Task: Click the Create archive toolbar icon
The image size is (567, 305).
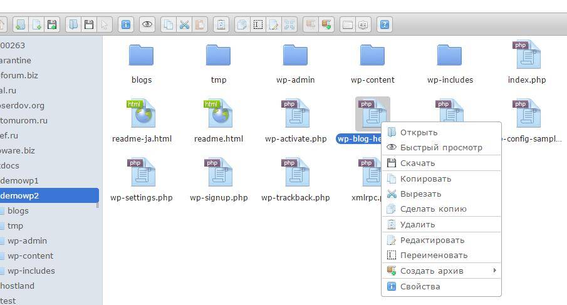Action: point(326,24)
